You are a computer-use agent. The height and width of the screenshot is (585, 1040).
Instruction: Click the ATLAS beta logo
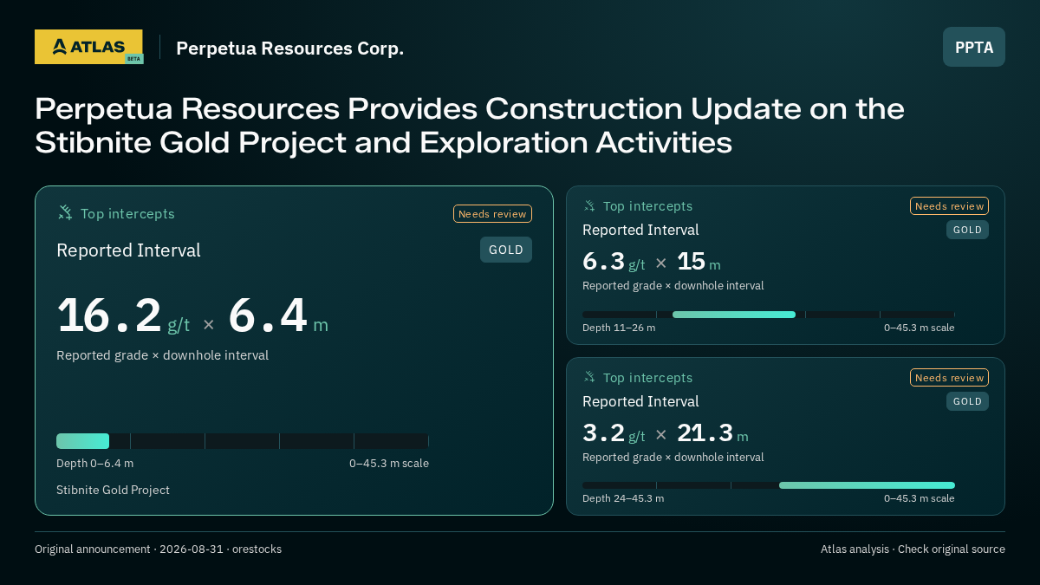pyautogui.click(x=88, y=47)
